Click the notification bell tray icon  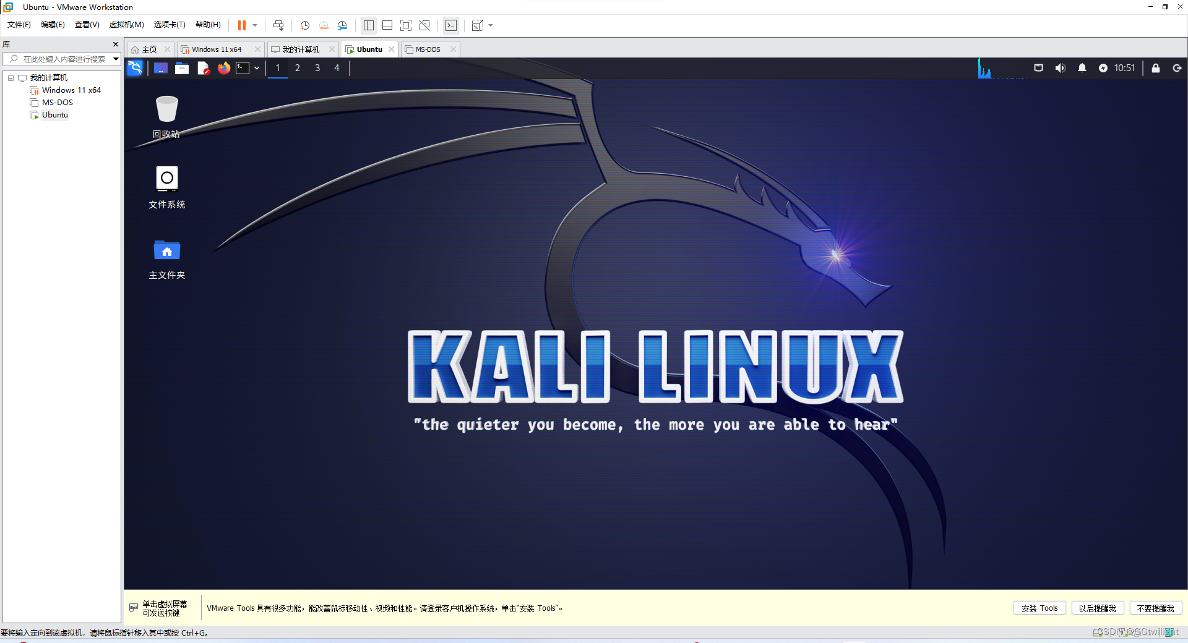coord(1082,68)
